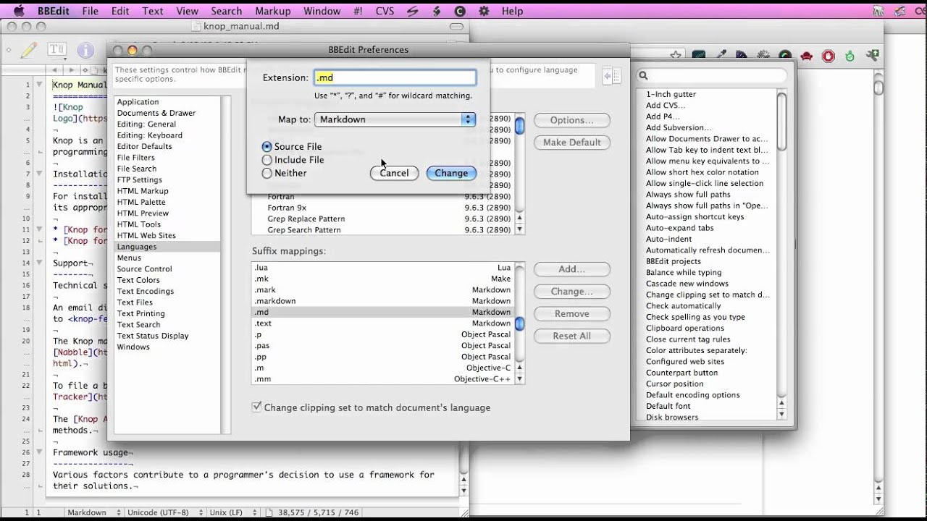Click the wrench update icon in the browser toolbar
This screenshot has height=521, width=927.
(872, 55)
